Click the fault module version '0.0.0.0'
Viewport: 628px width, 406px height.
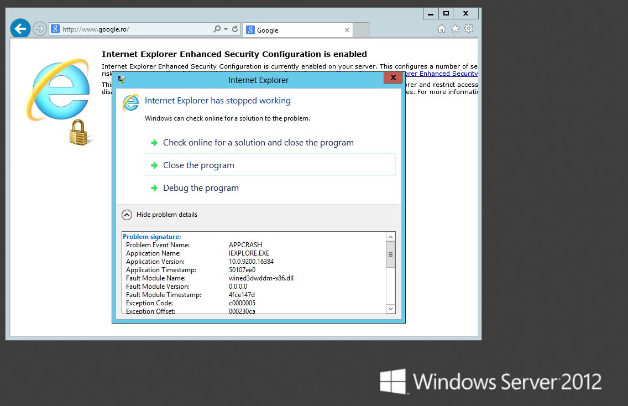click(x=238, y=287)
